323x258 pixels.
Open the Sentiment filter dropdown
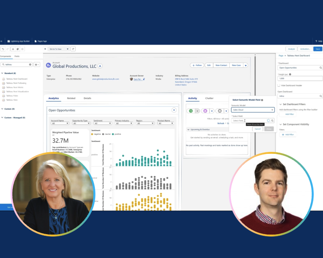[x=103, y=123]
